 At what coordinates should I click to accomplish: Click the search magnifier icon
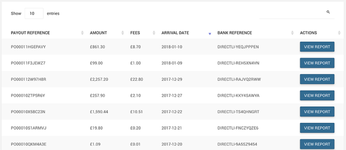pos(328,12)
